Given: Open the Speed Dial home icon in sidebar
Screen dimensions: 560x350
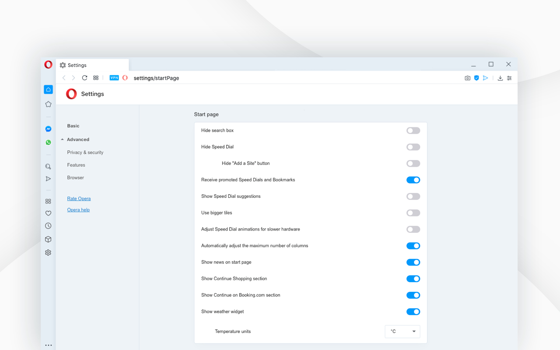Looking at the screenshot, I should pyautogui.click(x=48, y=89).
